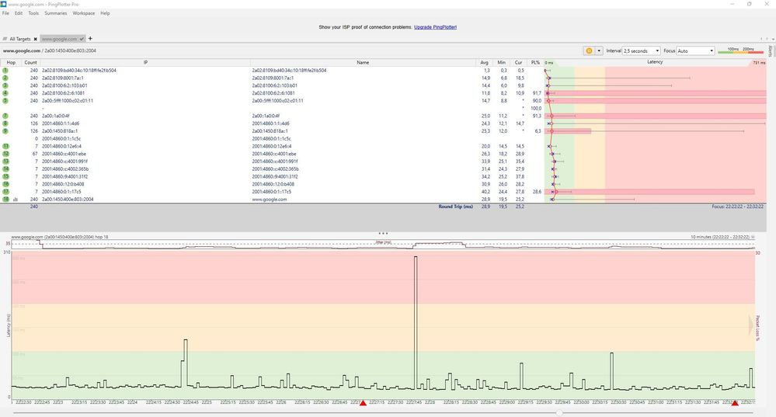The height and width of the screenshot is (417, 776).
Task: Click icon beside the 10 minutes time label
Action: click(x=753, y=237)
